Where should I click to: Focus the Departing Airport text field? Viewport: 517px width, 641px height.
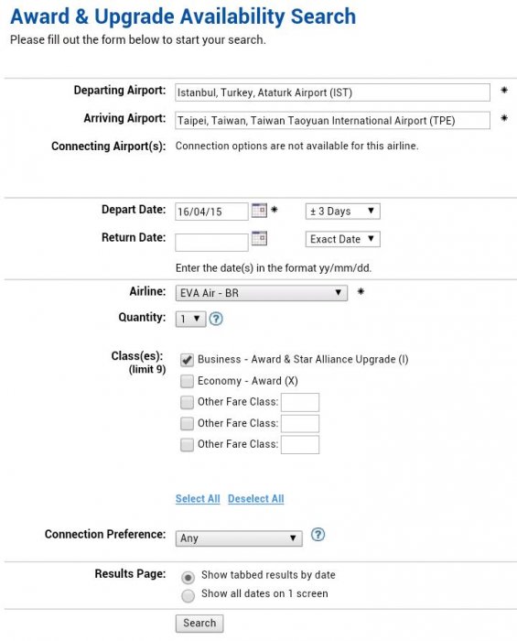click(x=332, y=92)
